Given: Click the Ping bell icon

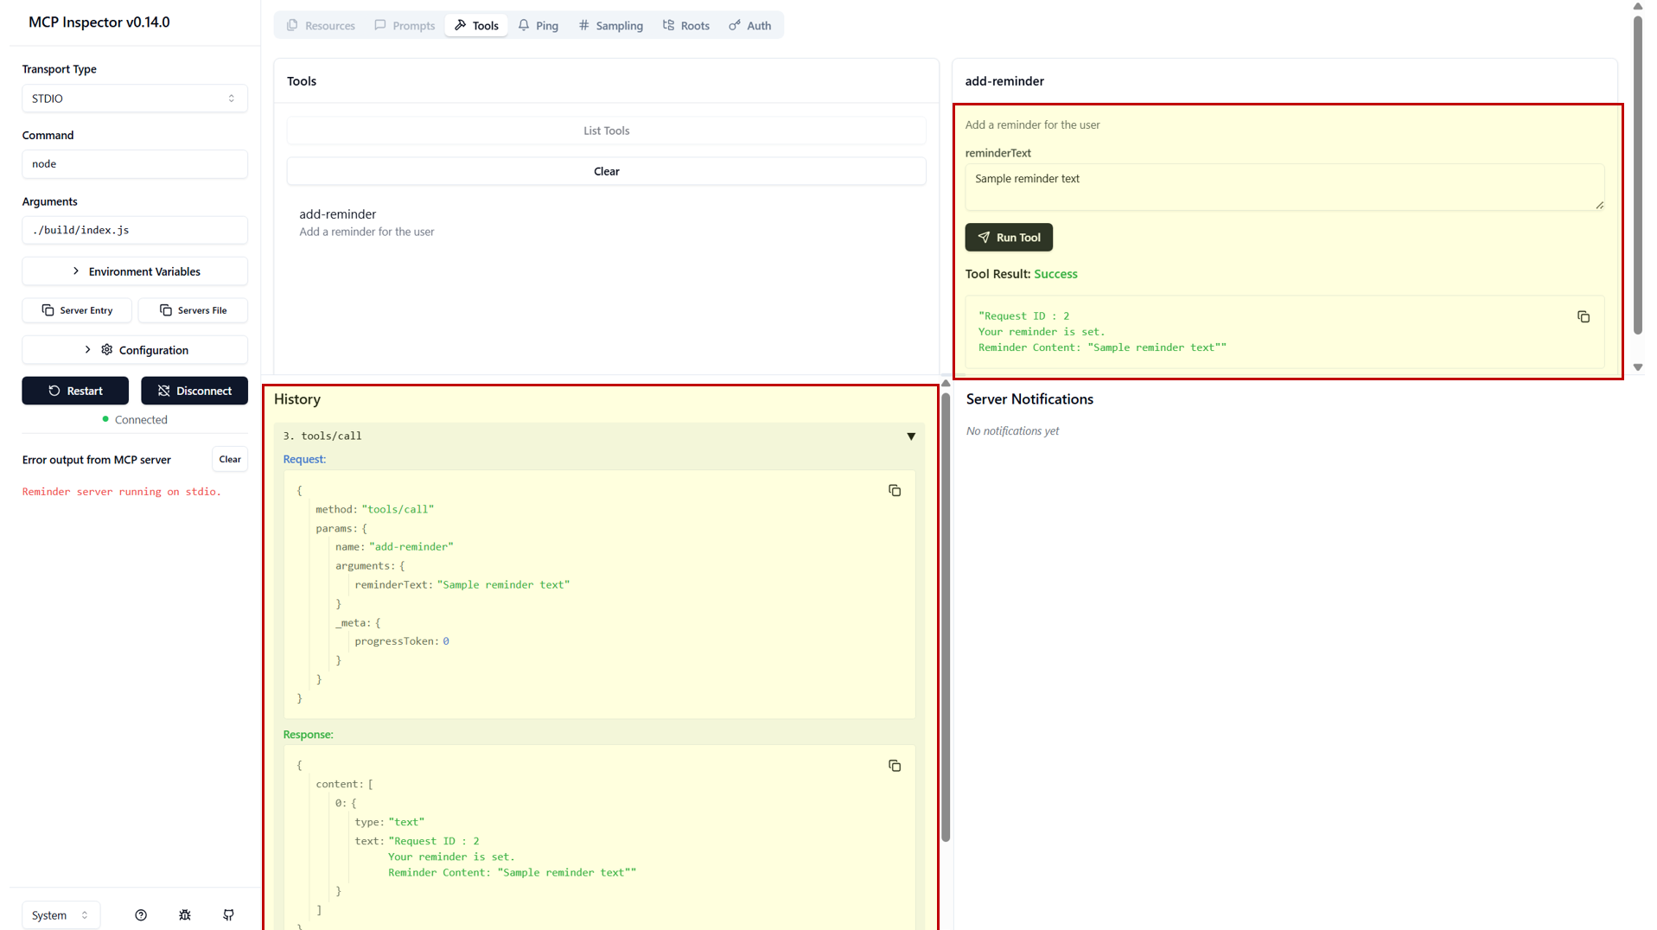Looking at the screenshot, I should click(x=524, y=26).
